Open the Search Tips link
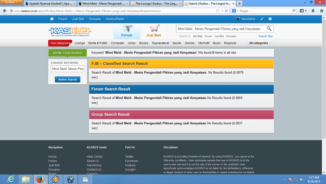The width and height of the screenshot is (326, 184). [266, 36]
